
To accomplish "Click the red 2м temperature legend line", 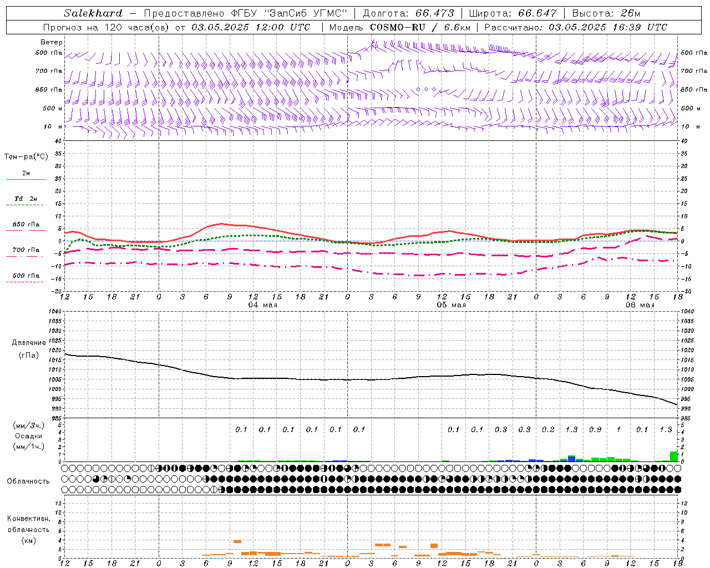I will pos(26,180).
